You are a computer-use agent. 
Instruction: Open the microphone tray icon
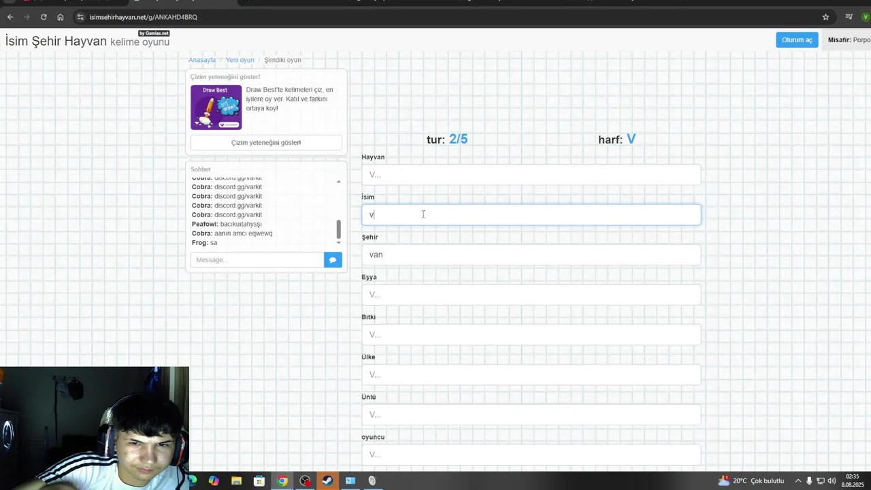pyautogui.click(x=809, y=481)
